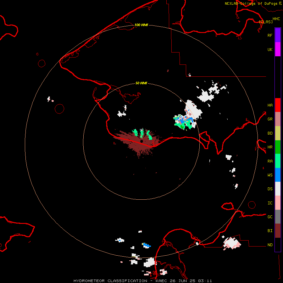Click the NEXLAB-College of DuPage credit text
Viewport: 283px width, 283px height.
click(251, 3)
